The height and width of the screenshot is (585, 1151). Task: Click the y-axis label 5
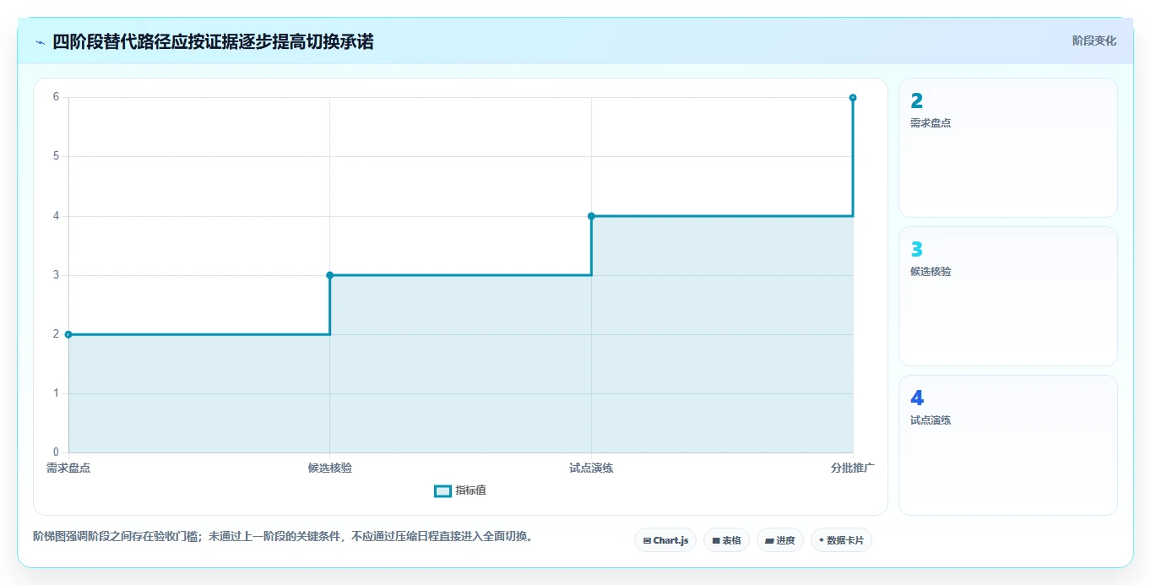(56, 156)
